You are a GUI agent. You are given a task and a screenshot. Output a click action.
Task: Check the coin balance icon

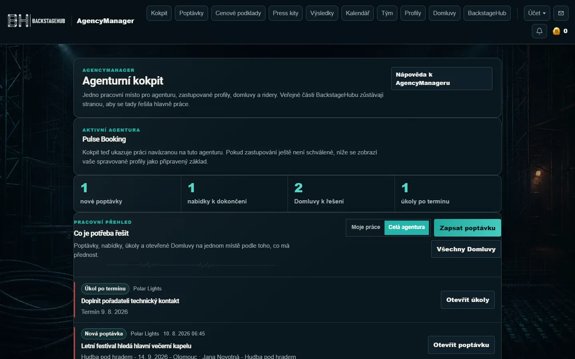coord(556,31)
